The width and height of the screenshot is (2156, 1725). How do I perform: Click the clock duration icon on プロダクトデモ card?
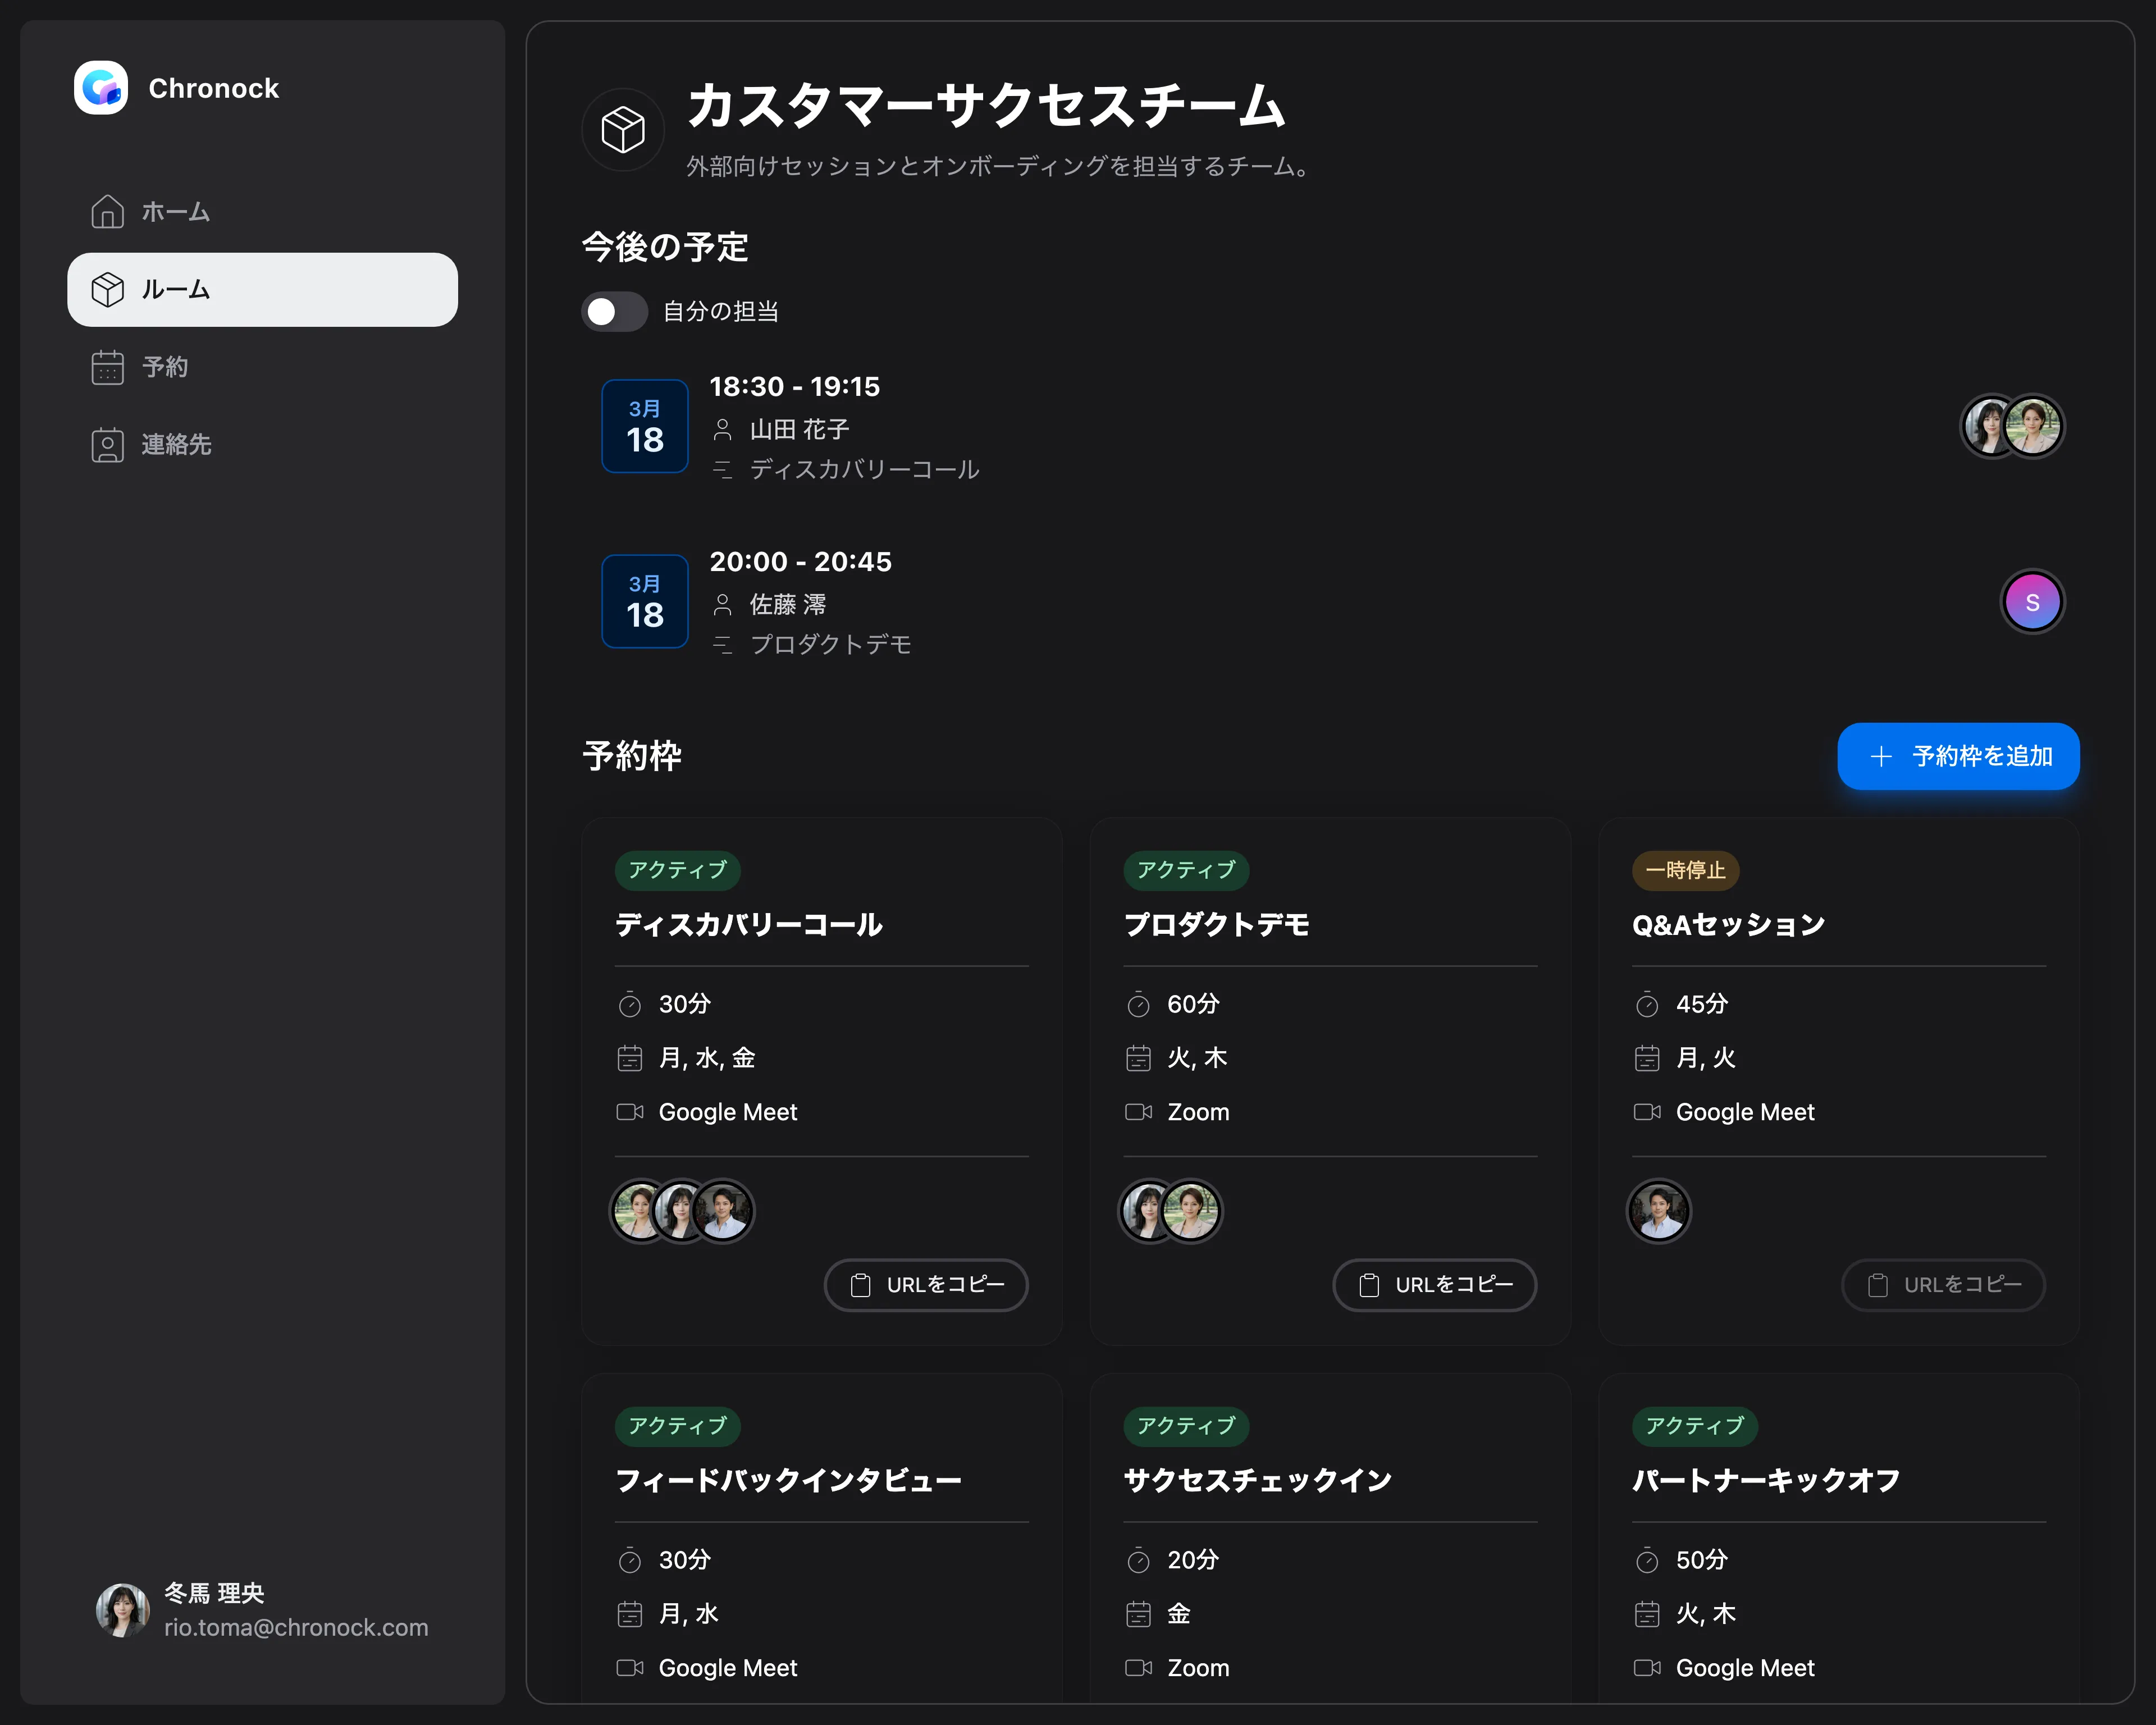click(1139, 1003)
